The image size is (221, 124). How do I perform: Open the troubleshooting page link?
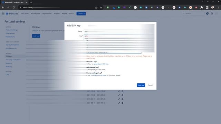[98, 75]
